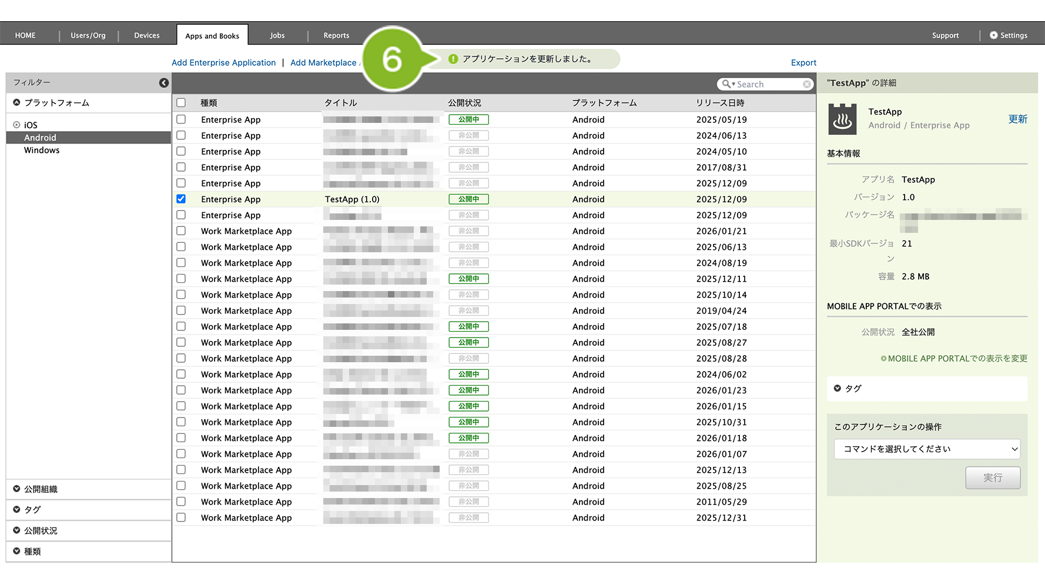
Task: Clear the search field with X icon
Action: click(x=807, y=85)
